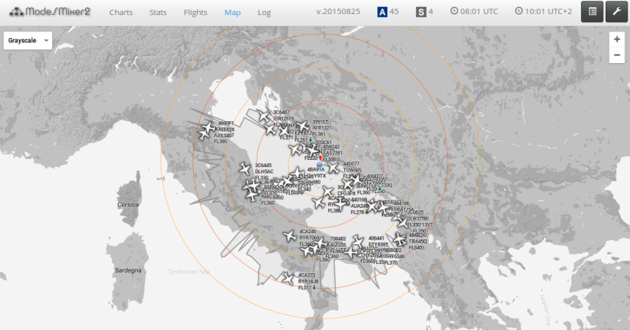Screen dimensions: 630x330
Task: Select aircraft 4690F1 near western edge
Action: 209,128
